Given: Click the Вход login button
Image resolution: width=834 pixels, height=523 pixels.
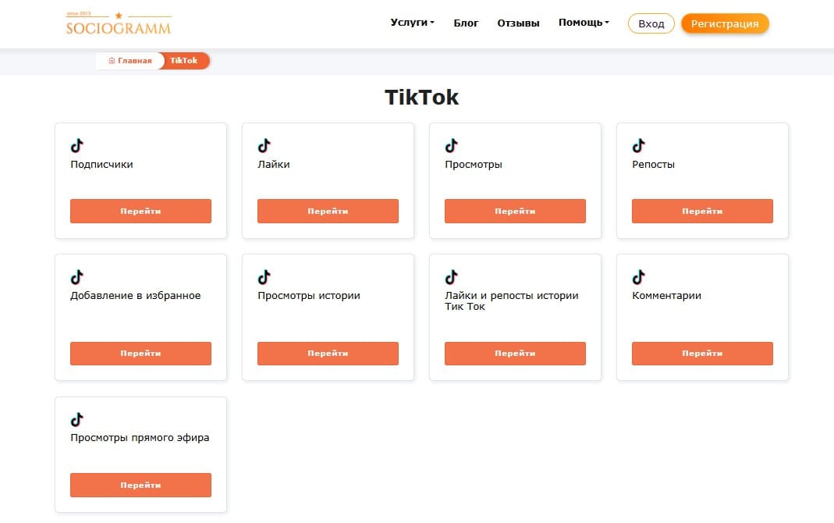Looking at the screenshot, I should click(651, 23).
